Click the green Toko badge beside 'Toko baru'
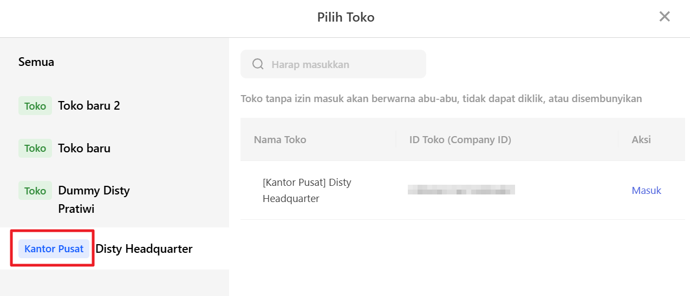The image size is (690, 296). click(35, 148)
